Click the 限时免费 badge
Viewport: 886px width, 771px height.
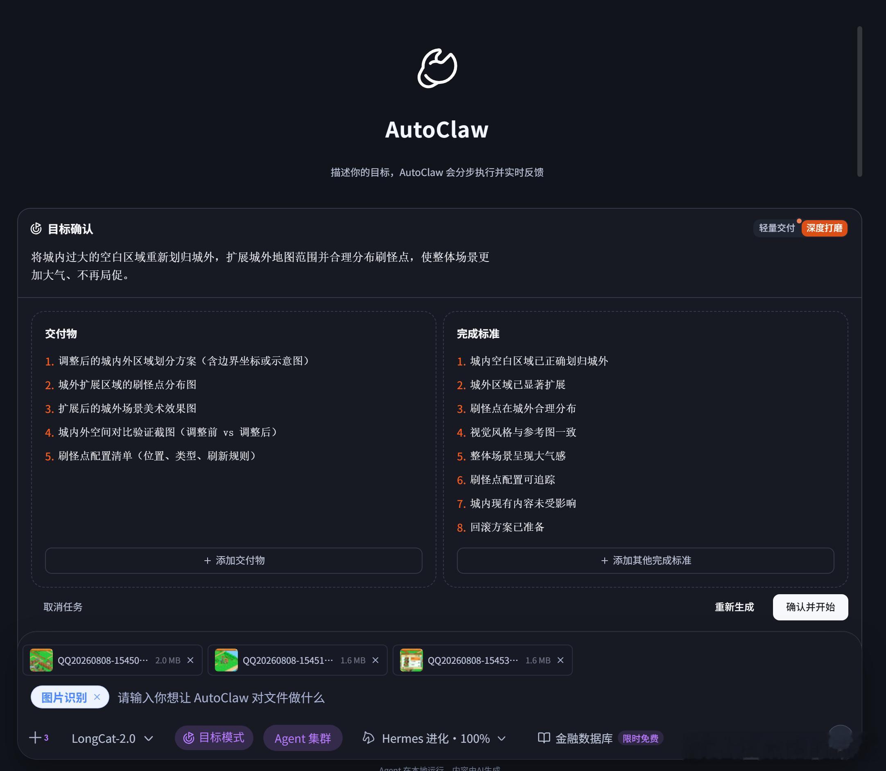point(641,738)
